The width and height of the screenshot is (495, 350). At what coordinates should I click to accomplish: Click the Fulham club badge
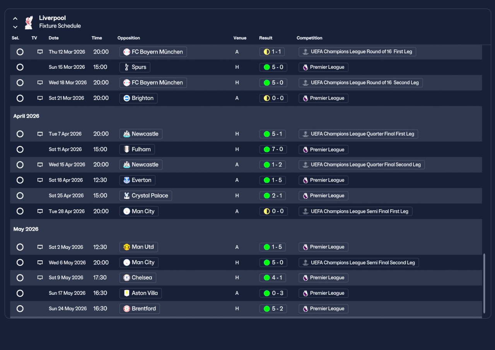pos(126,150)
